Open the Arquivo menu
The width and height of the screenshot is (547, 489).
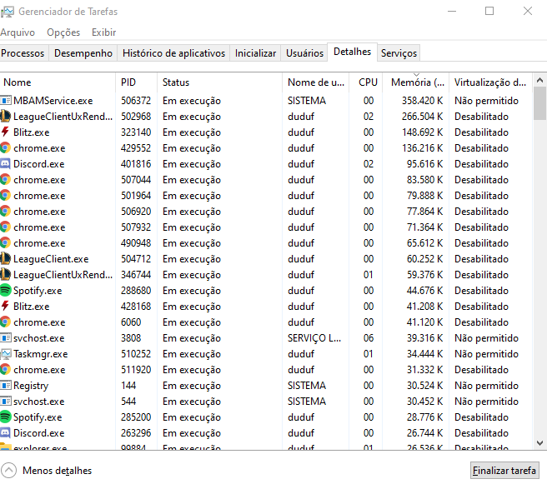coord(18,32)
